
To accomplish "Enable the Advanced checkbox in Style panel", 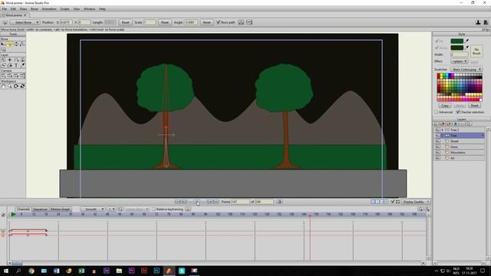I will [x=437, y=112].
